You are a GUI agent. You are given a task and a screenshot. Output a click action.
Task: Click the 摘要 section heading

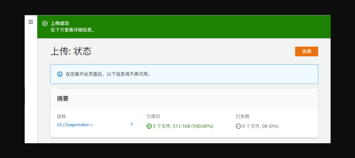(x=63, y=99)
